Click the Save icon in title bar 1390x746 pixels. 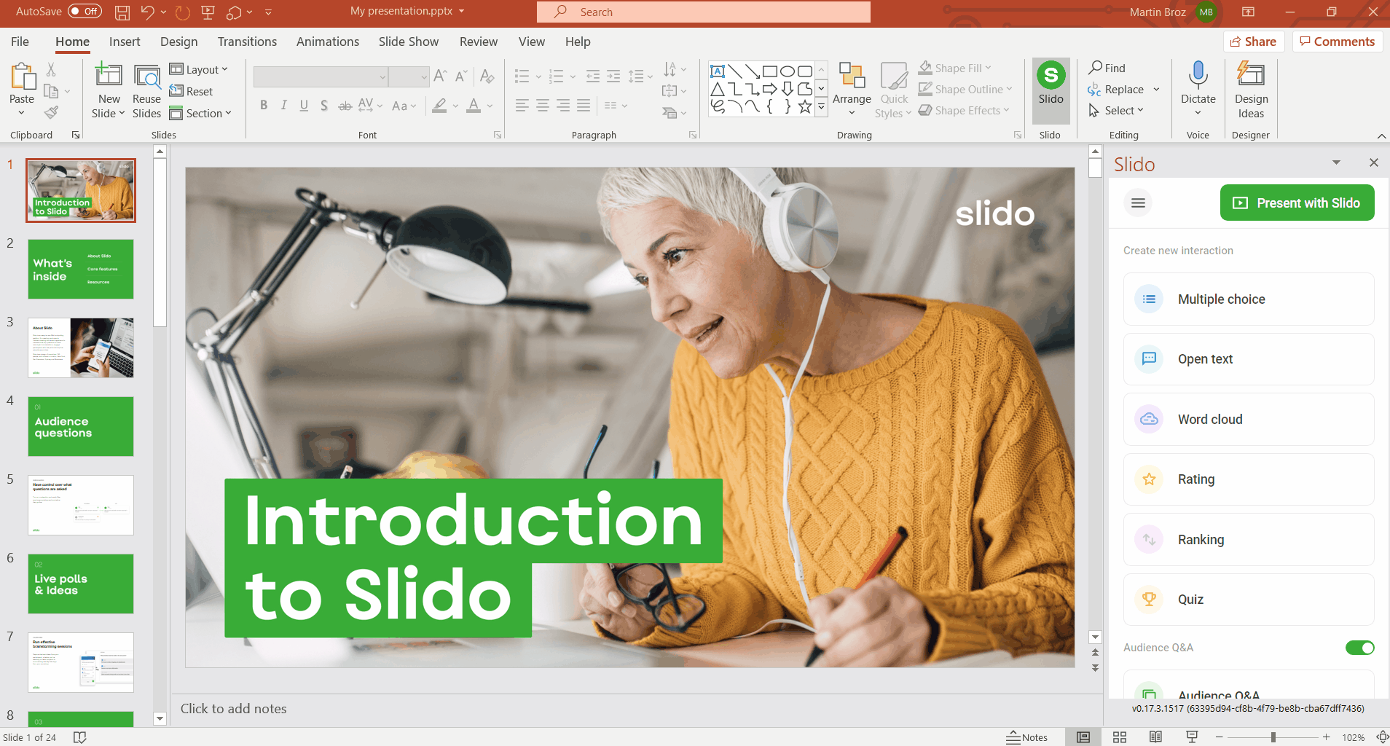122,12
